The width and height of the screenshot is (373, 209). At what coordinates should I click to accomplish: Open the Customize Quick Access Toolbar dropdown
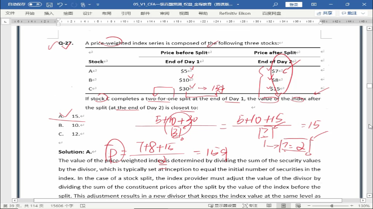[x=98, y=4]
